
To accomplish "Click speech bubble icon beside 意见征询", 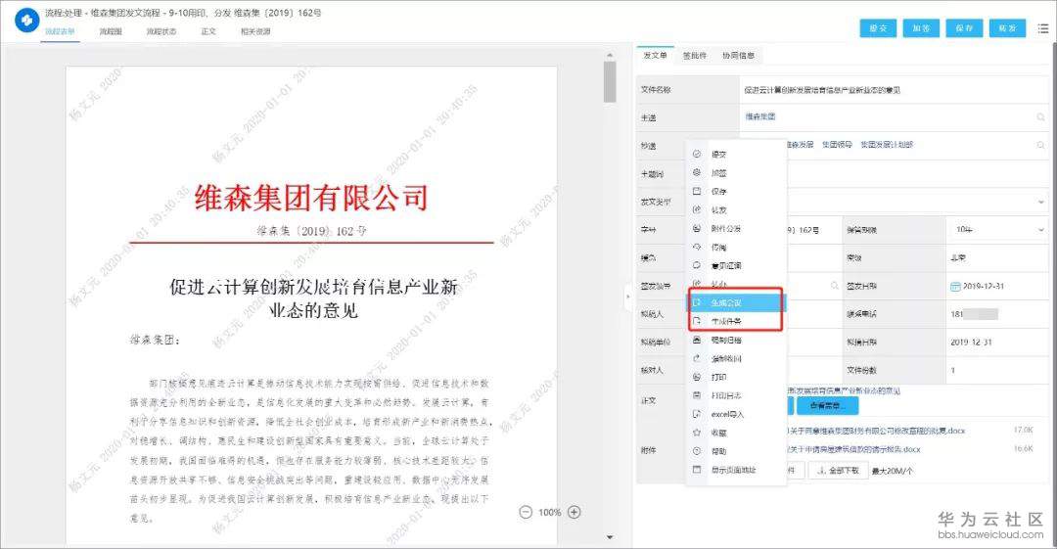I will click(x=697, y=266).
